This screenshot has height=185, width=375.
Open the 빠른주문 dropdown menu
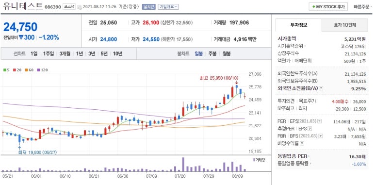tap(363, 7)
